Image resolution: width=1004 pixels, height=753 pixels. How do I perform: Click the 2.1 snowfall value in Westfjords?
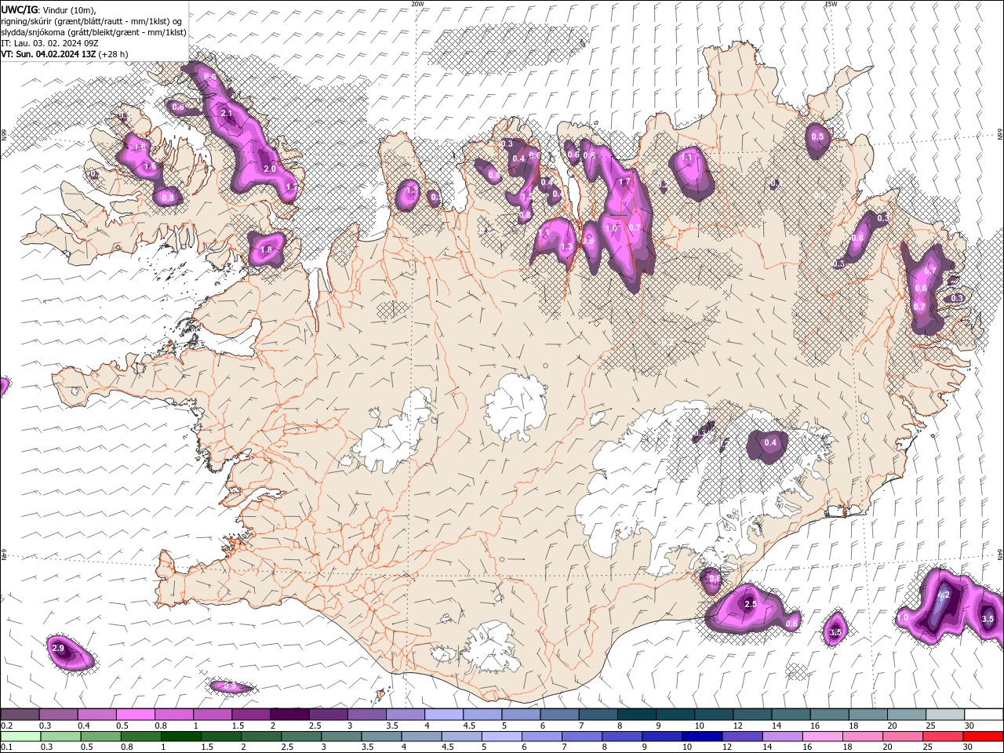227,114
